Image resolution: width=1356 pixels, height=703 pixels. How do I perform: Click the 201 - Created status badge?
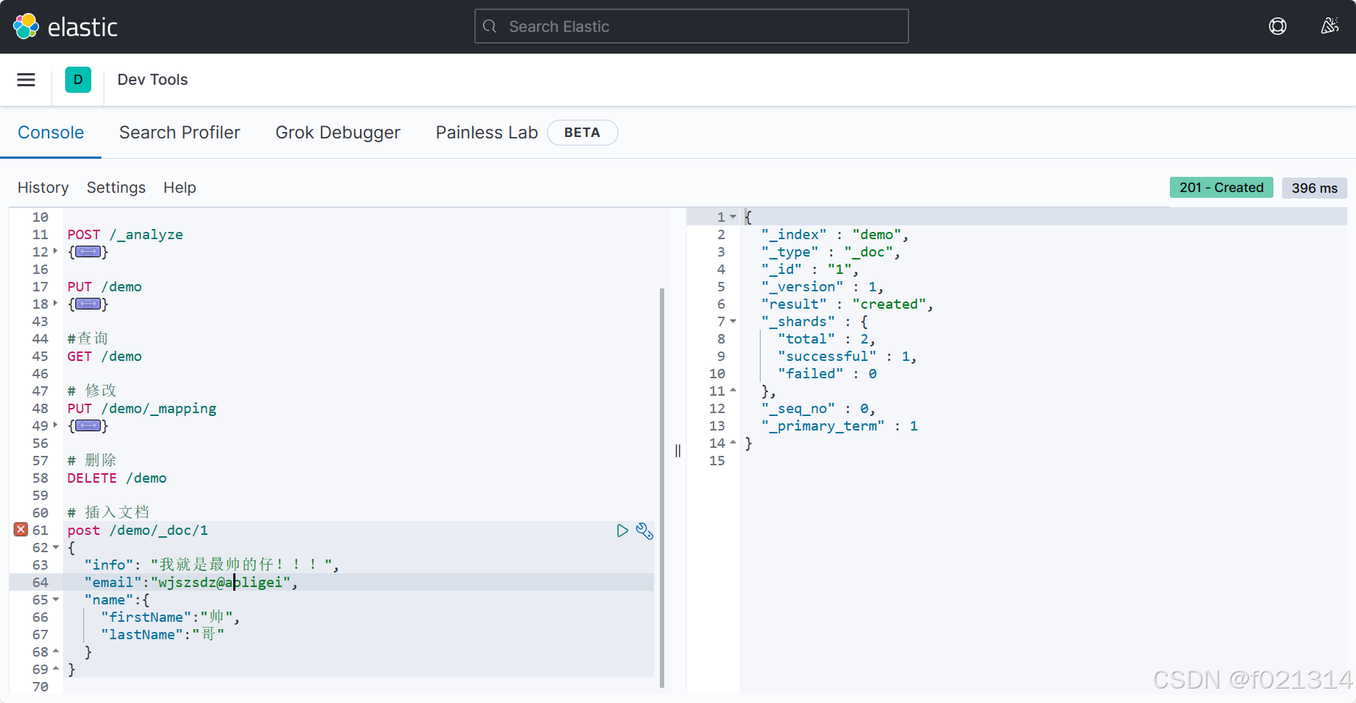1221,188
